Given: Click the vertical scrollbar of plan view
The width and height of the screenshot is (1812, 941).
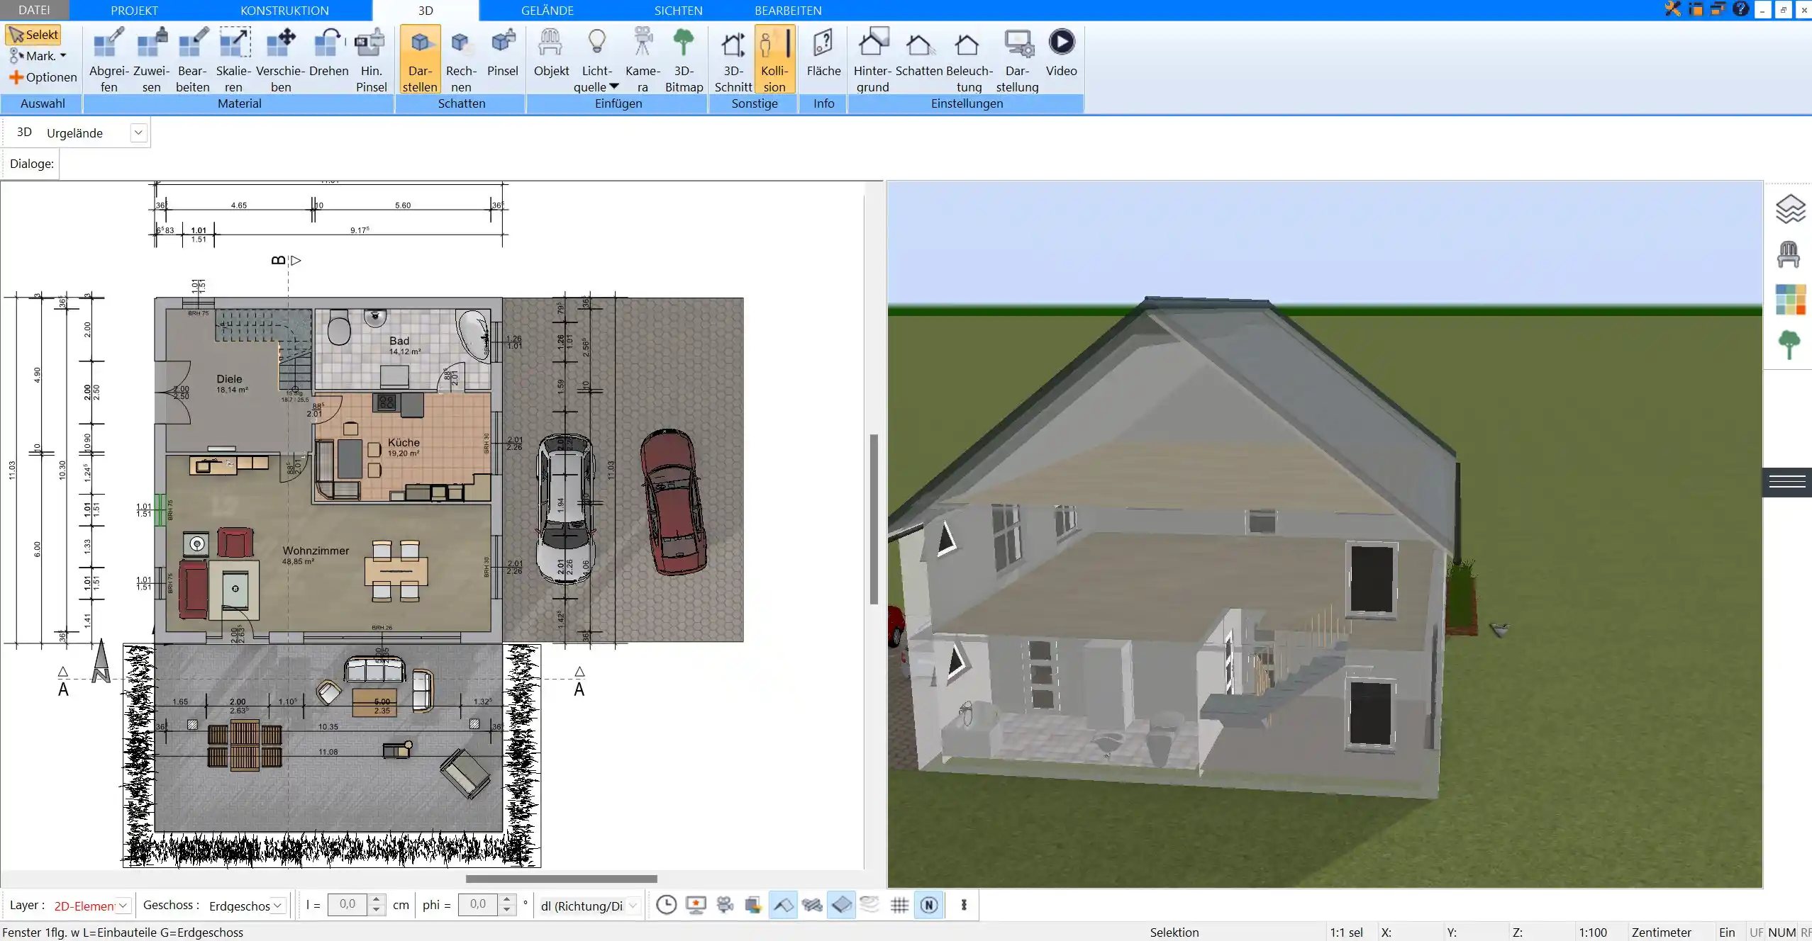Looking at the screenshot, I should 874,519.
